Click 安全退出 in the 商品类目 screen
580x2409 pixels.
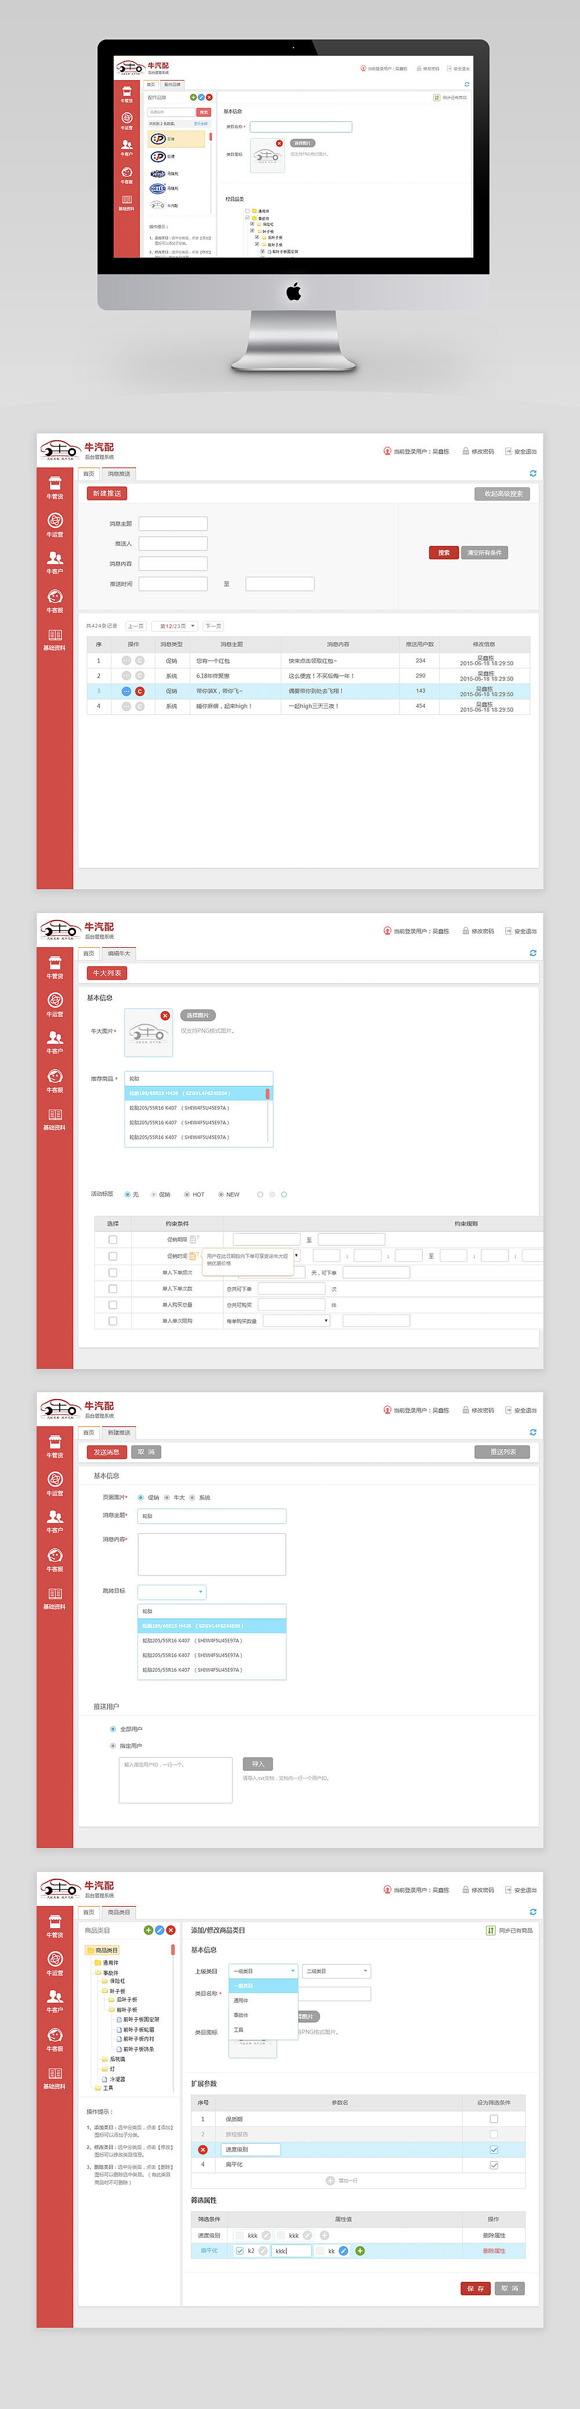[x=521, y=1890]
